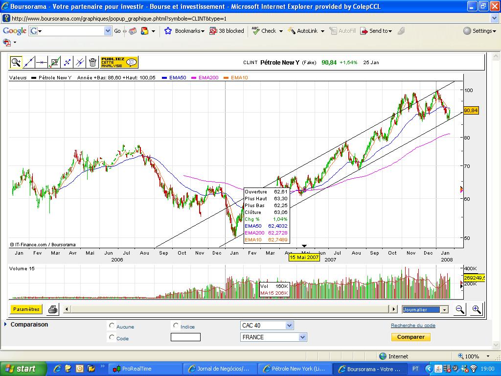Image resolution: width=501 pixels, height=376 pixels.
Task: Open the Google toolbar Settings menu
Action: (480, 31)
